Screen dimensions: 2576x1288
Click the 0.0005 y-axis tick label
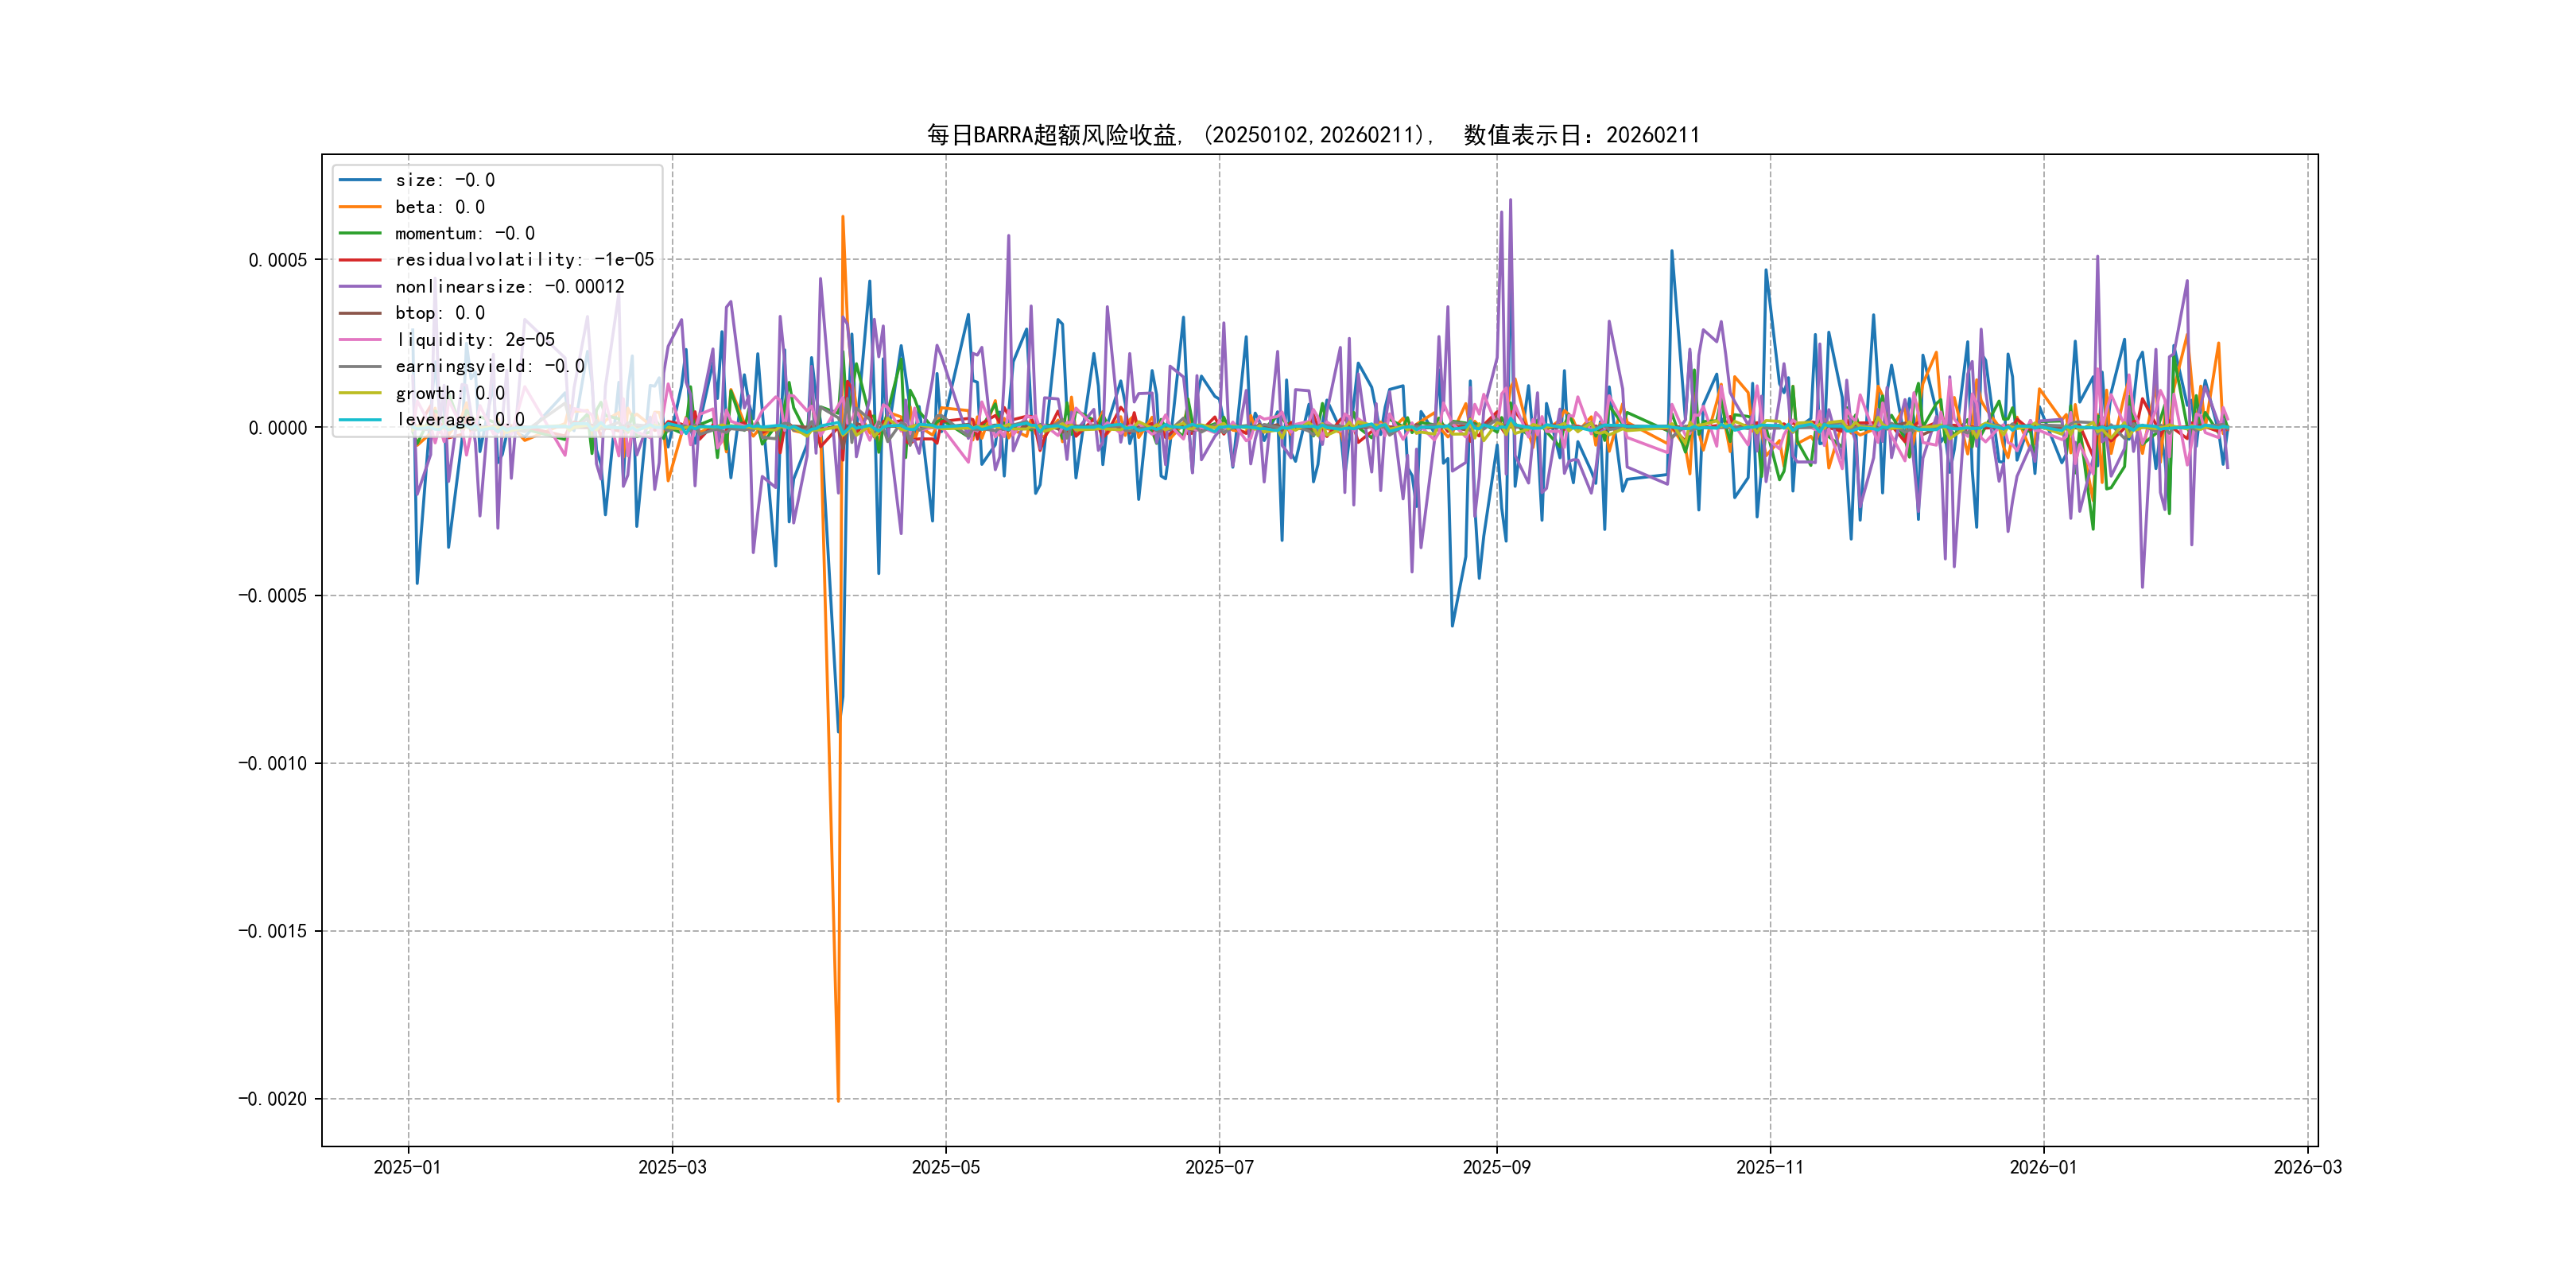[x=277, y=260]
